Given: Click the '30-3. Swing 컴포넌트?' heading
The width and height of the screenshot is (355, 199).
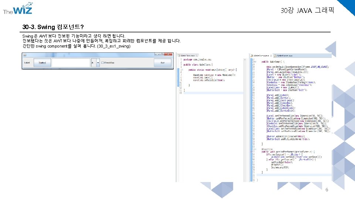Looking at the screenshot, I should [x=53, y=27].
